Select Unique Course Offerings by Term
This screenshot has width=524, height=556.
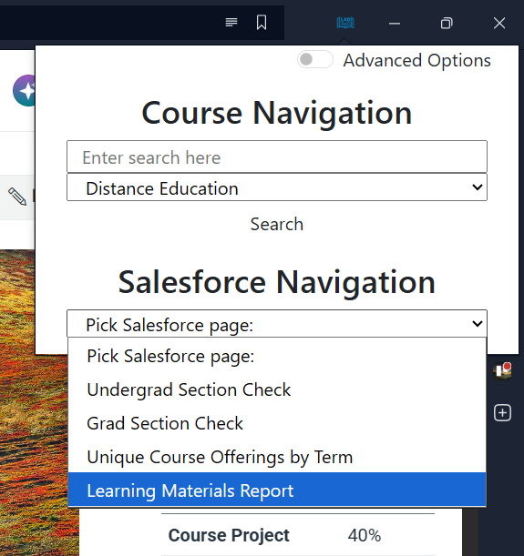pyautogui.click(x=277, y=457)
